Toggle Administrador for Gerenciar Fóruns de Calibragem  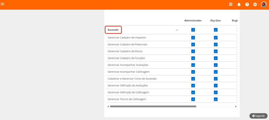[193, 99]
